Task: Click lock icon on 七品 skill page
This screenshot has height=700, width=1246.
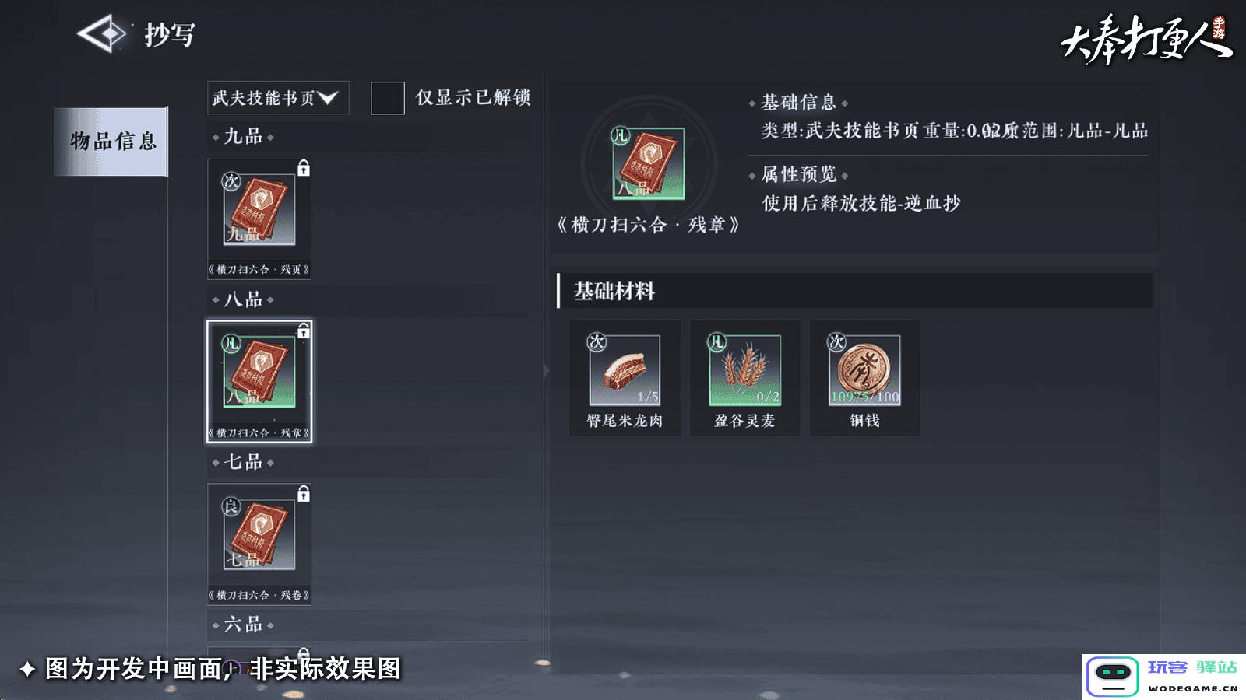Action: pos(304,493)
